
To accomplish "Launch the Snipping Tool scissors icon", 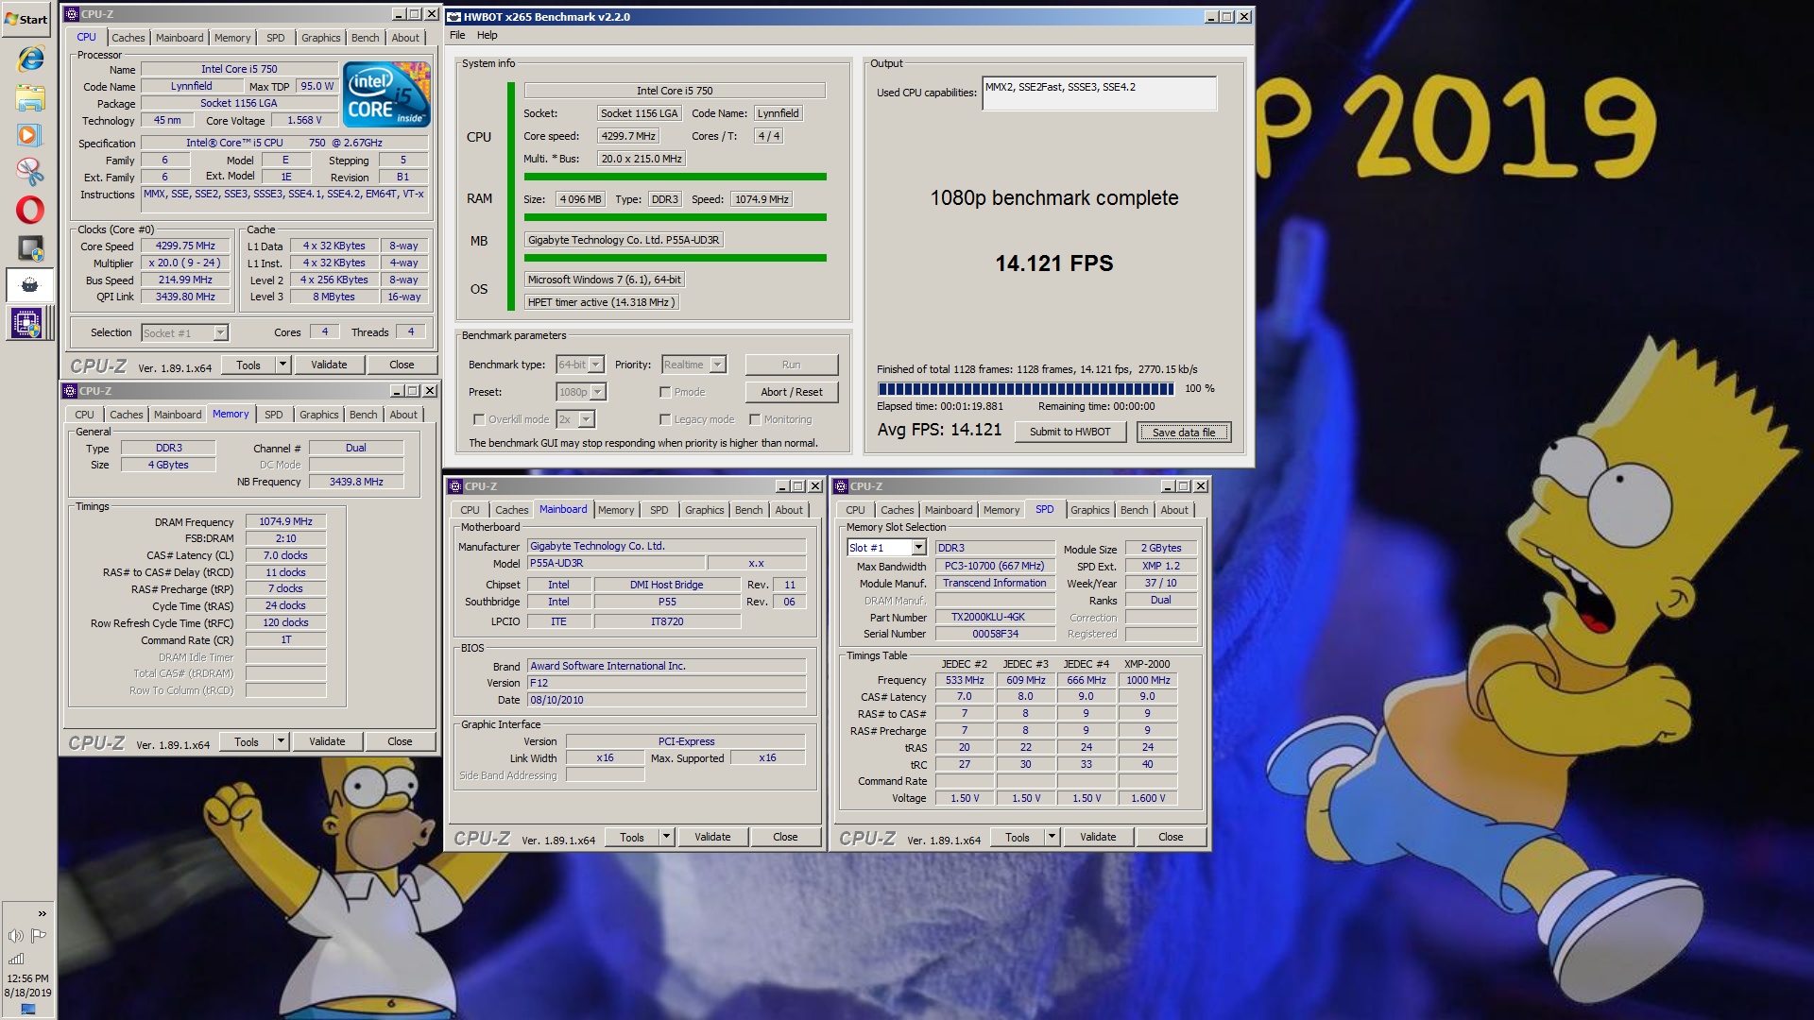I will point(30,171).
